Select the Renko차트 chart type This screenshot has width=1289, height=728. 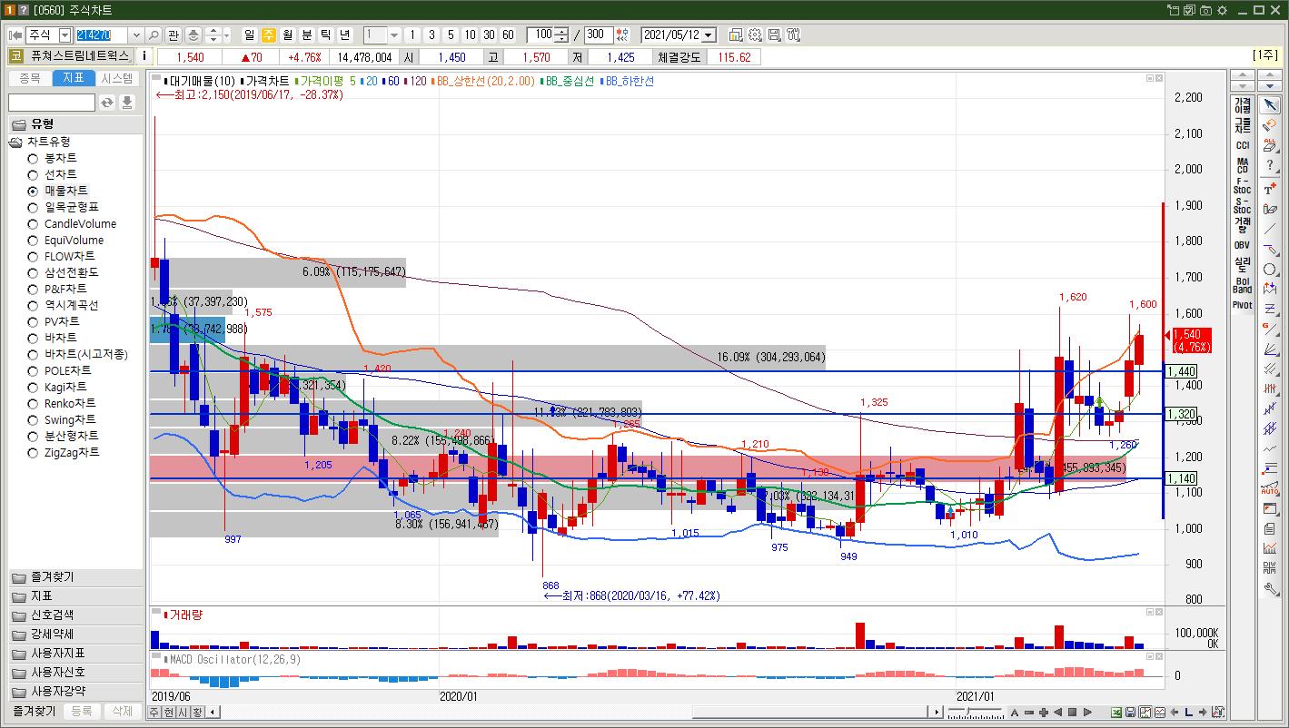tap(61, 403)
